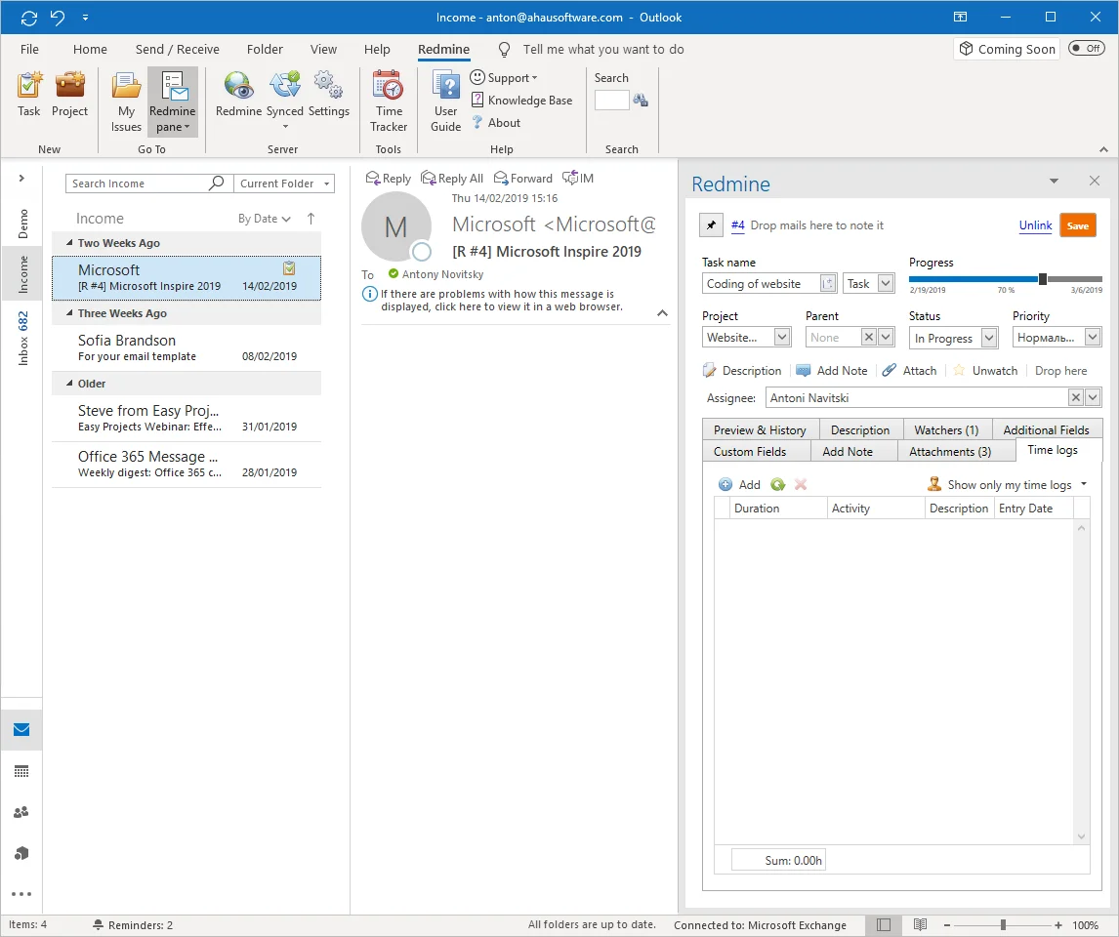Collapse the Two Weeks Ago group
Image resolution: width=1119 pixels, height=937 pixels.
[70, 243]
